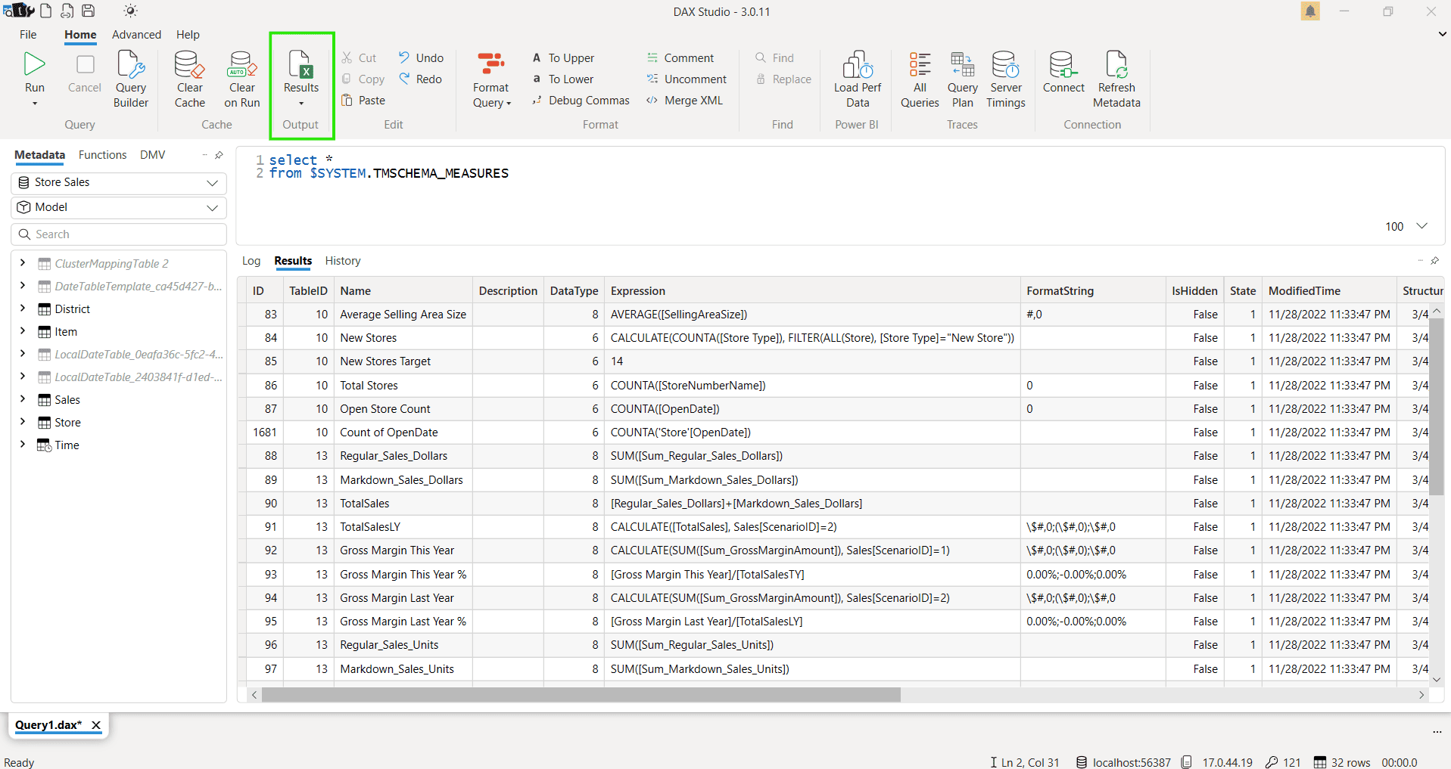Expand the Time table node

[23, 445]
